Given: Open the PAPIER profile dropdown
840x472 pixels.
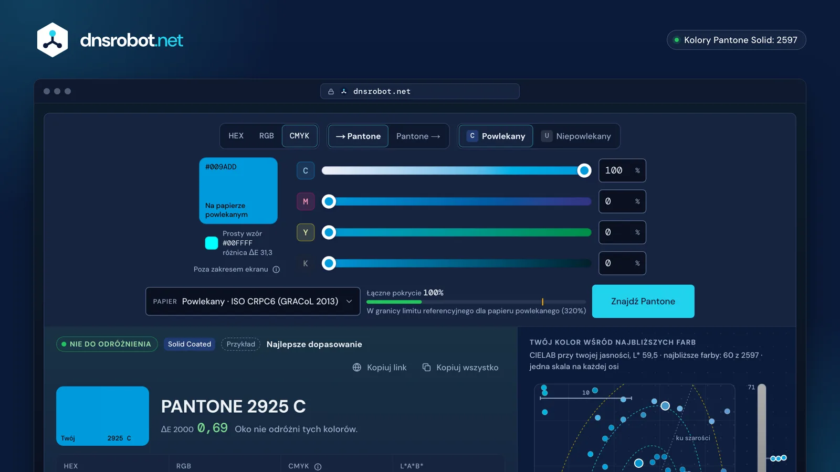Looking at the screenshot, I should (x=253, y=301).
